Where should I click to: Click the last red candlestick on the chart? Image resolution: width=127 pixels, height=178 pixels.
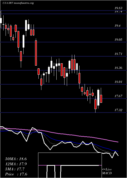point(101,99)
